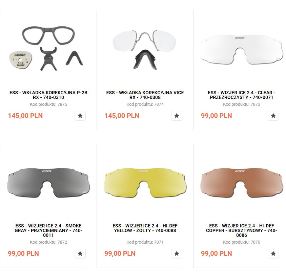
Task: Add Hi-Def Copper visor to wishlist star
Action: pyautogui.click(x=273, y=253)
